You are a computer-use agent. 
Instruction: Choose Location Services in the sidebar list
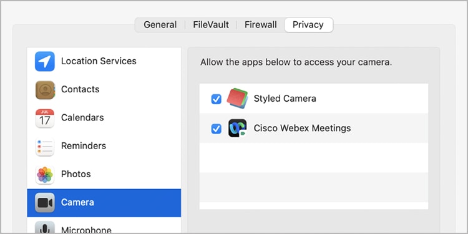[104, 61]
